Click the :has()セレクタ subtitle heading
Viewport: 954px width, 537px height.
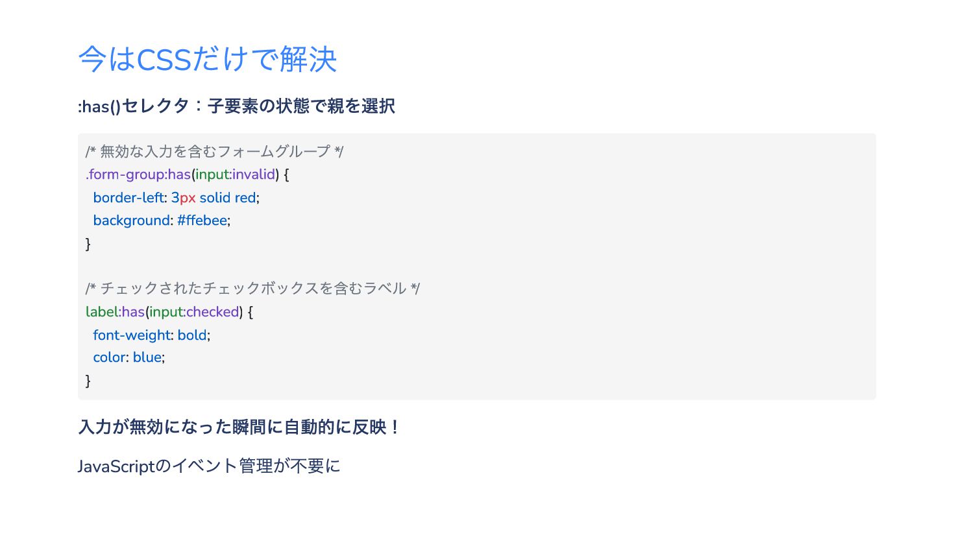pyautogui.click(x=236, y=106)
